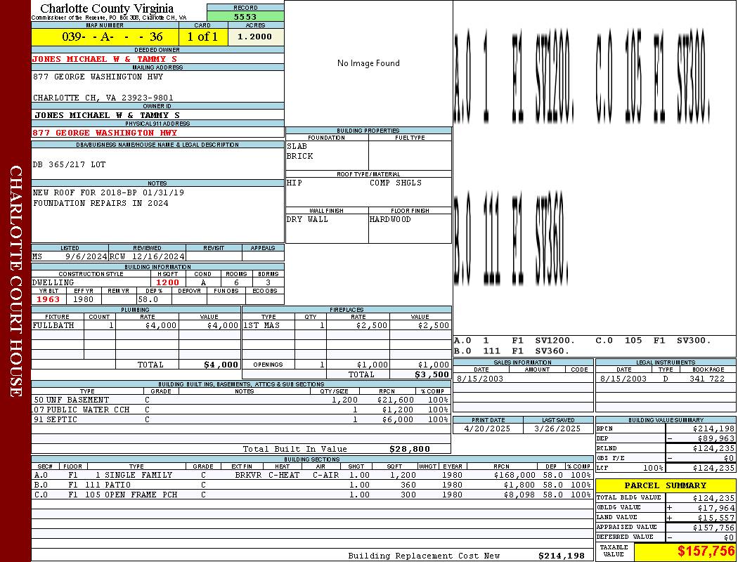Select the acres value 1.2000

click(x=254, y=37)
